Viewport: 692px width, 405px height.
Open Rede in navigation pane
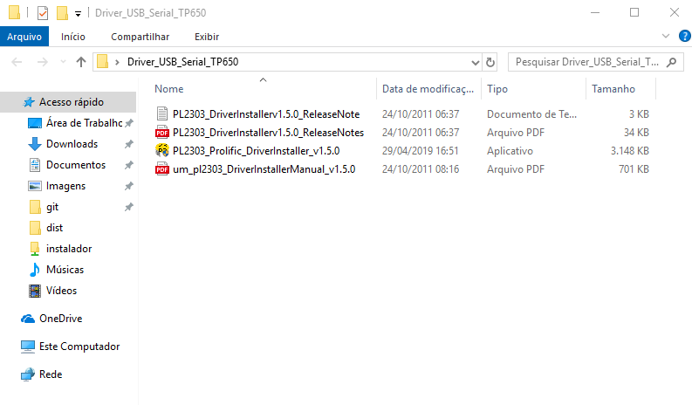(x=51, y=374)
